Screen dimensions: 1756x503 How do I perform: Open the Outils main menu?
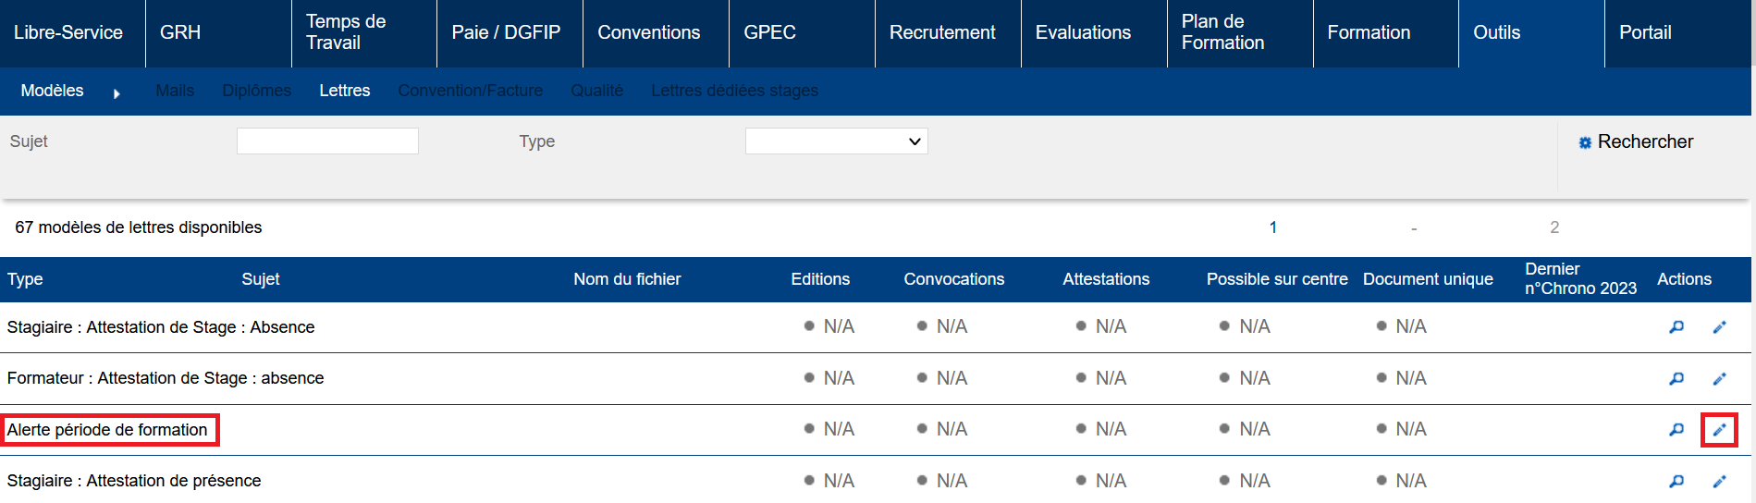click(x=1496, y=32)
